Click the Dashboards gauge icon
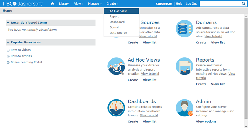Viewport: 248px width, 128px height. (116, 108)
